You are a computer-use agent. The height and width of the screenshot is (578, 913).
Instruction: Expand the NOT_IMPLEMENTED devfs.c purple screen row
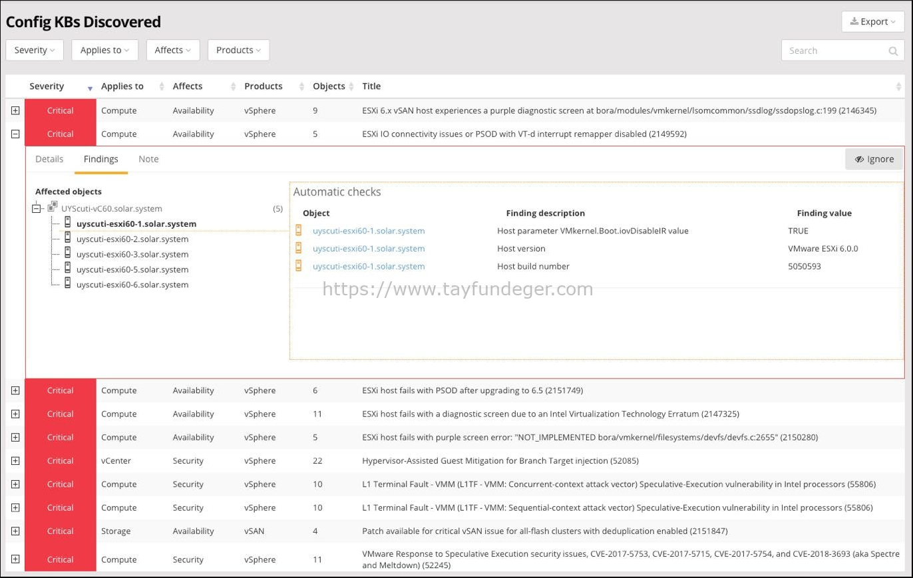click(15, 437)
